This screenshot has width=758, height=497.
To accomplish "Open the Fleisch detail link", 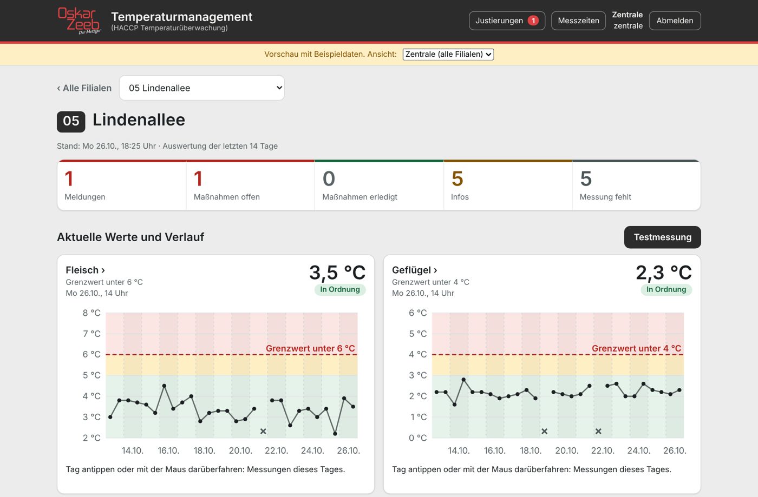I will tap(85, 270).
